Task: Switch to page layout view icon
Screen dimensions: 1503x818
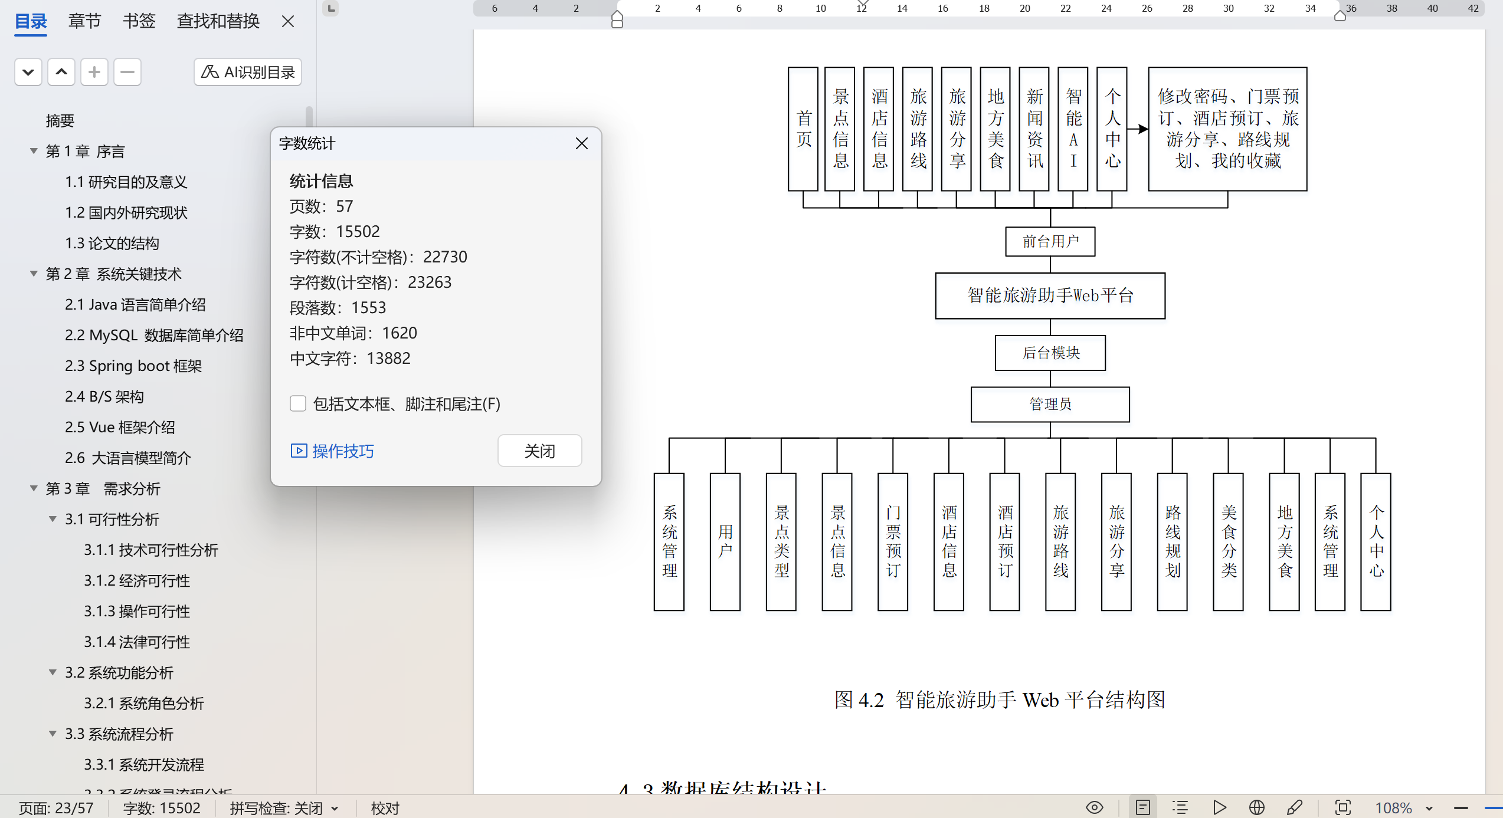Action: (x=1142, y=807)
